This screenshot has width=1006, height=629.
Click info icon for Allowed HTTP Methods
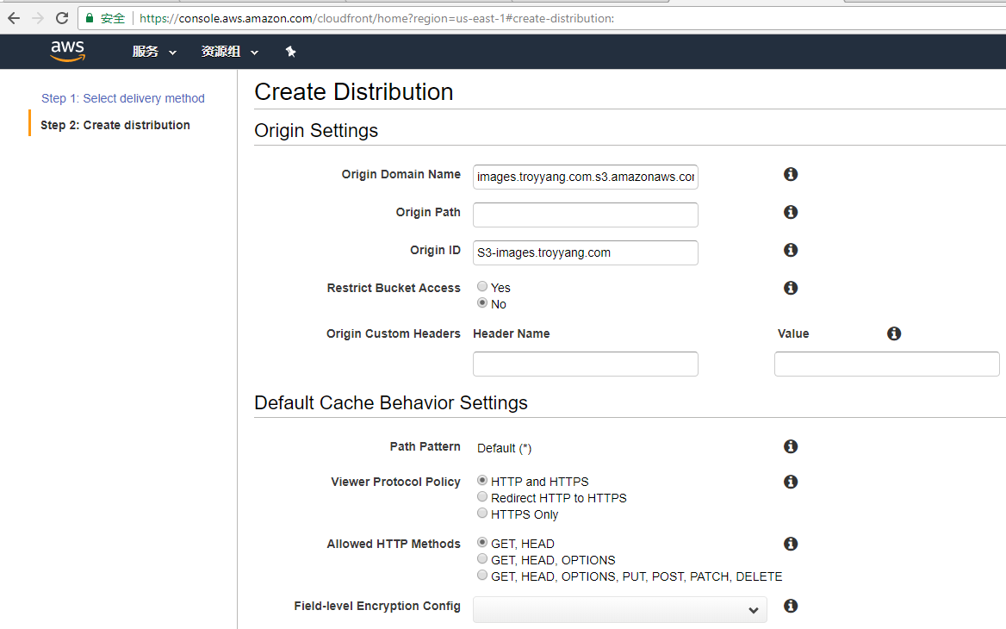791,544
